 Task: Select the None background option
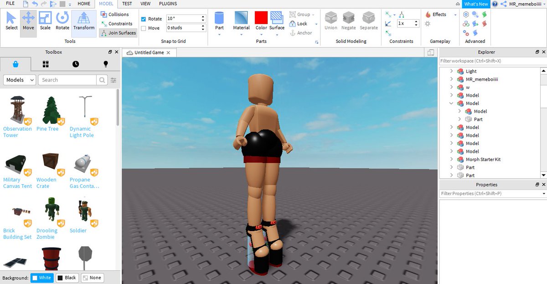(x=92, y=278)
